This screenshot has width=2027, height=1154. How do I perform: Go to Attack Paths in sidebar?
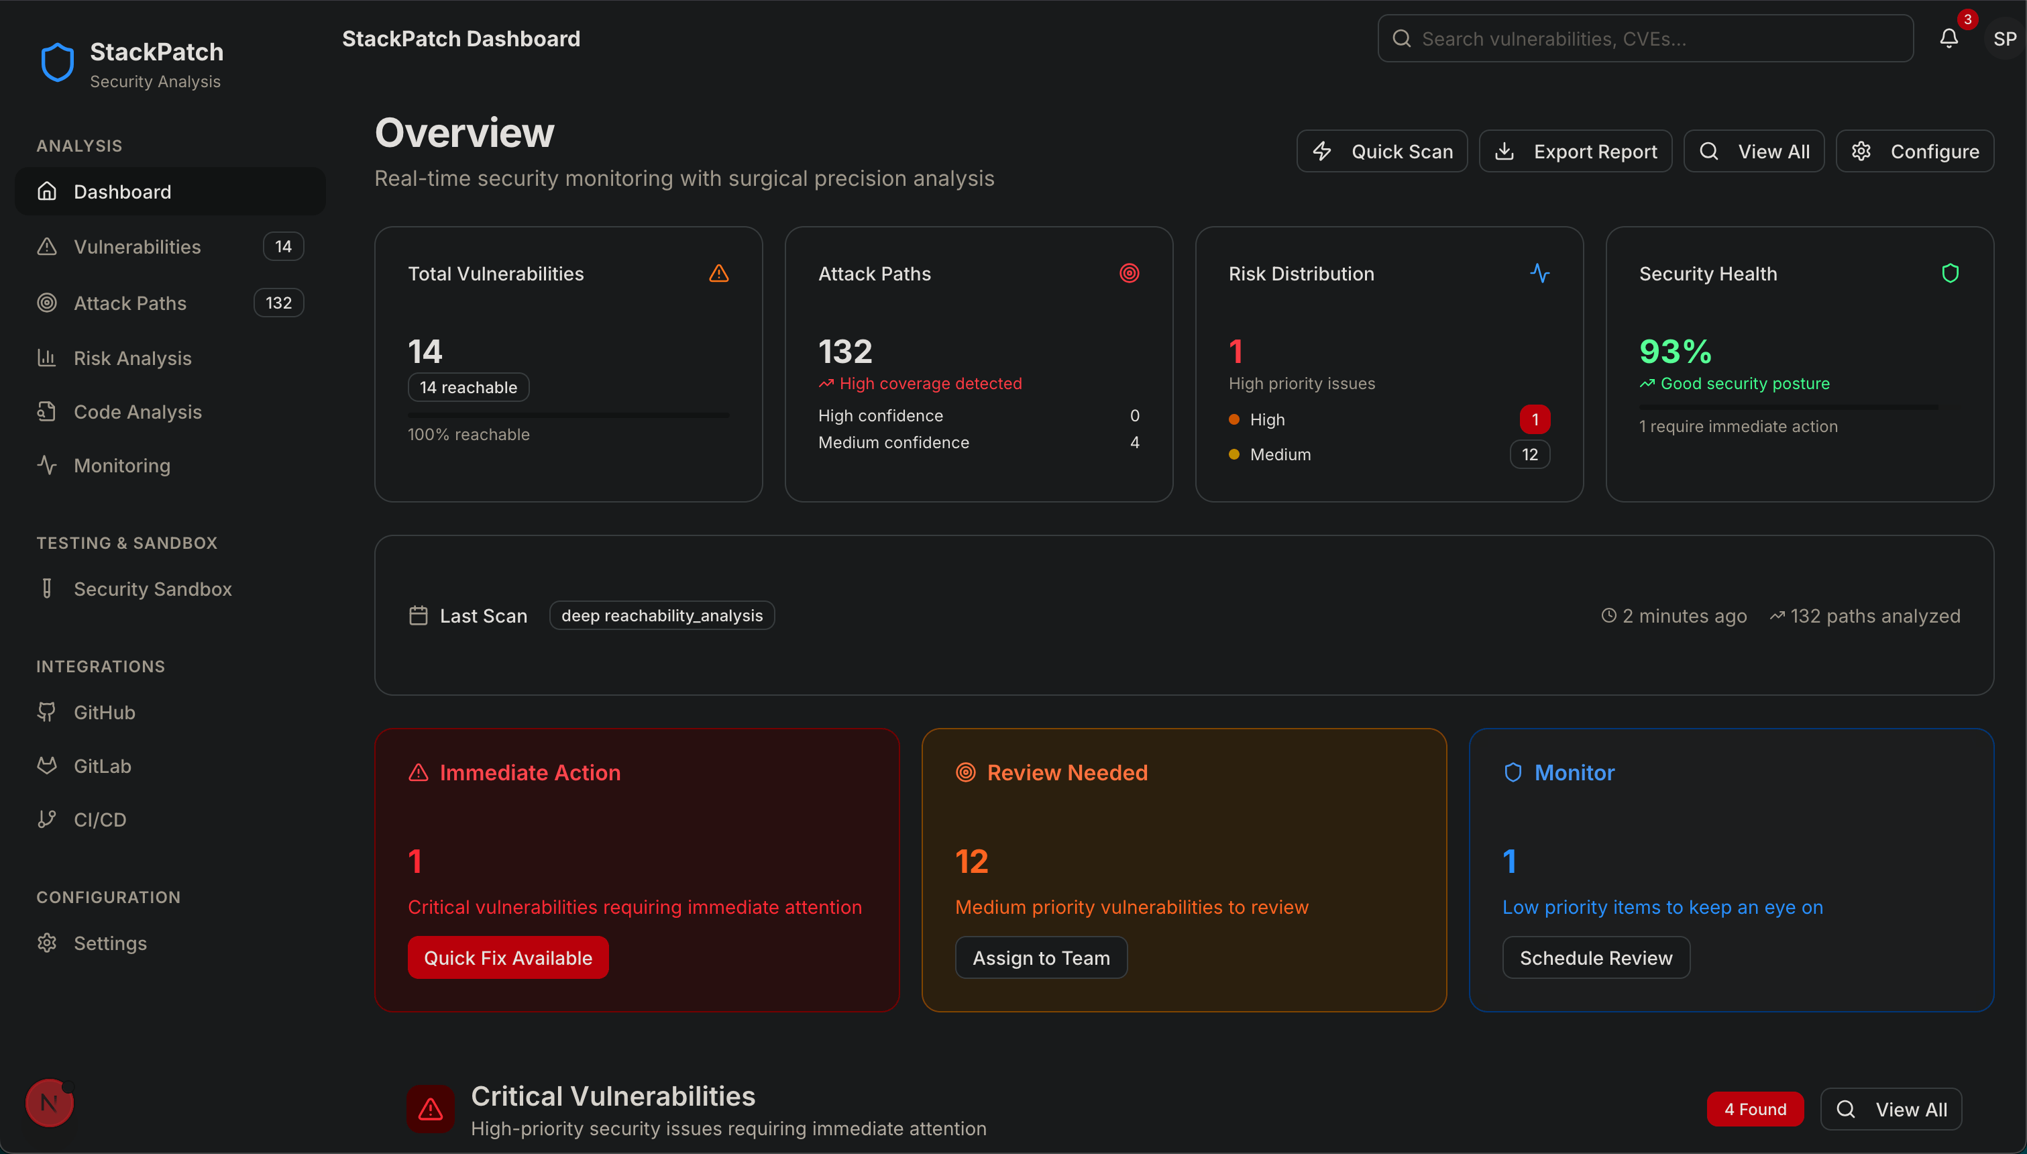pos(170,303)
